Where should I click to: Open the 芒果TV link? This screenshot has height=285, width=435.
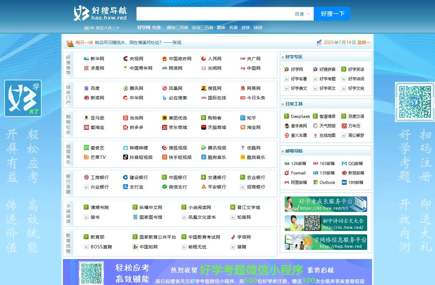[98, 157]
